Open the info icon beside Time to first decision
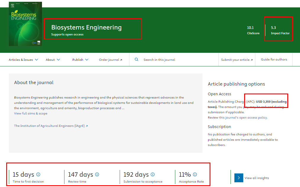 pos(39,174)
